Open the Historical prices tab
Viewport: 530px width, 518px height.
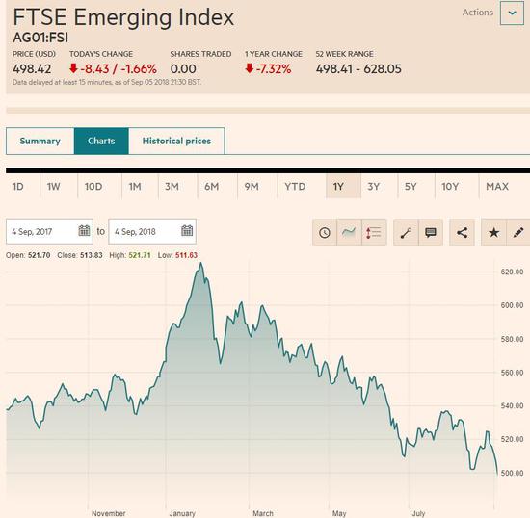176,141
